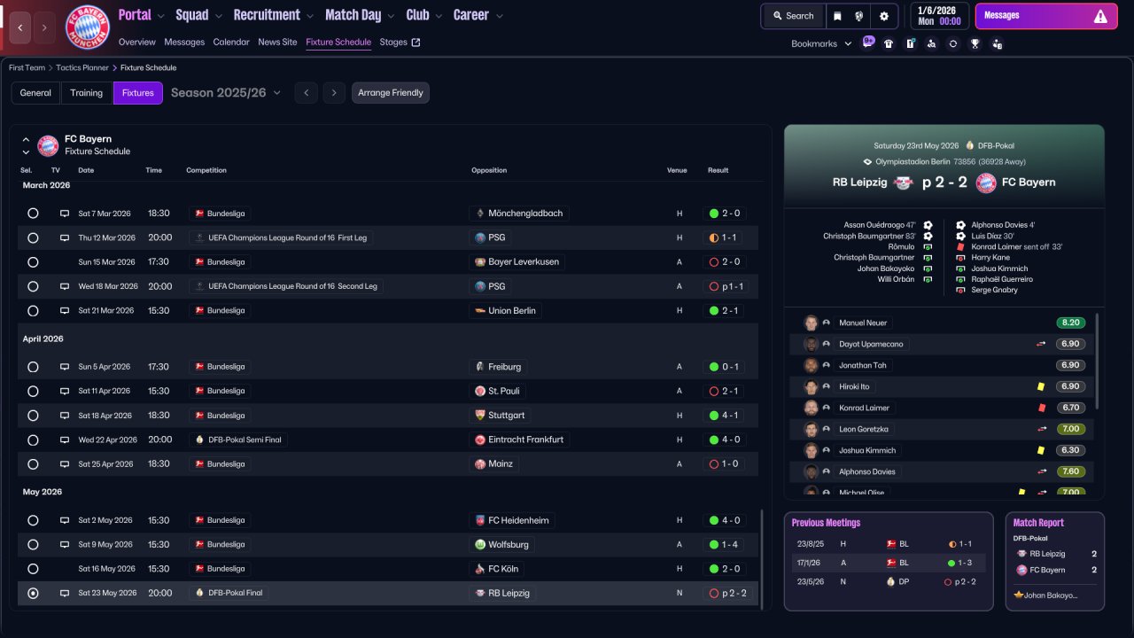The height and width of the screenshot is (638, 1134).
Task: Select the Union Berlin fixture radio button
Action: [x=33, y=311]
